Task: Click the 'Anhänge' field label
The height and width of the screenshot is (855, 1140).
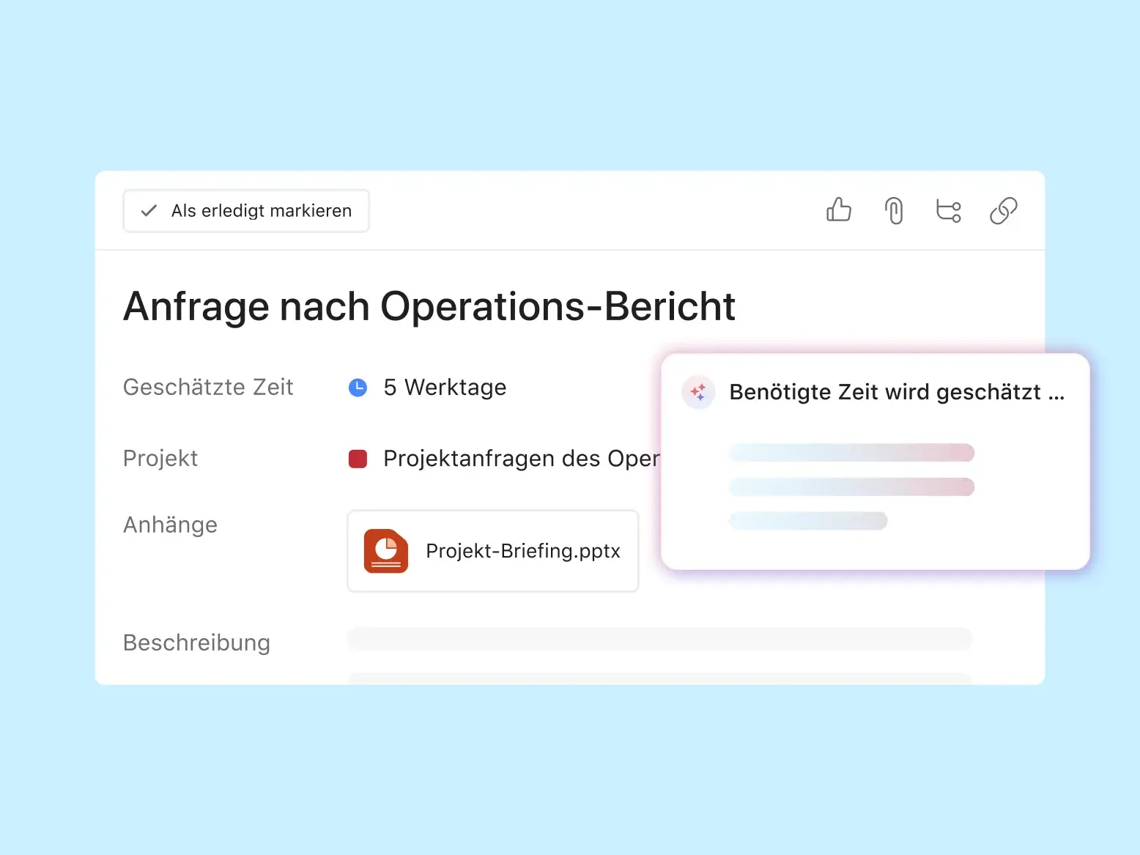Action: point(170,525)
